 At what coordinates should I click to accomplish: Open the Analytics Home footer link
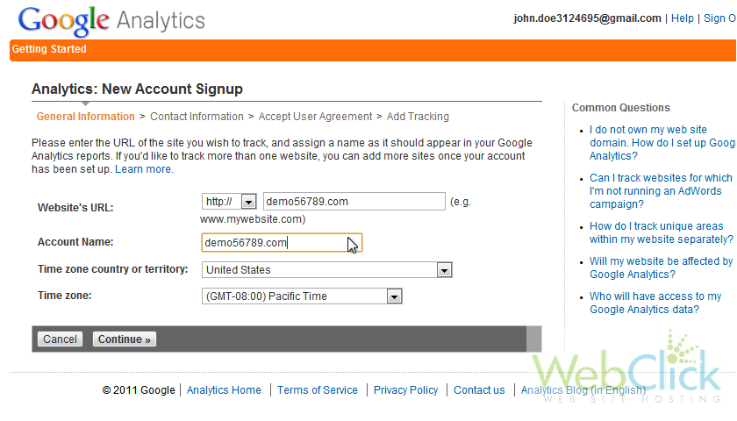[224, 390]
